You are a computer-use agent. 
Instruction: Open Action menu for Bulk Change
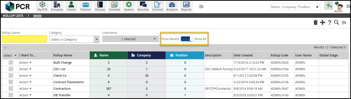(25, 63)
